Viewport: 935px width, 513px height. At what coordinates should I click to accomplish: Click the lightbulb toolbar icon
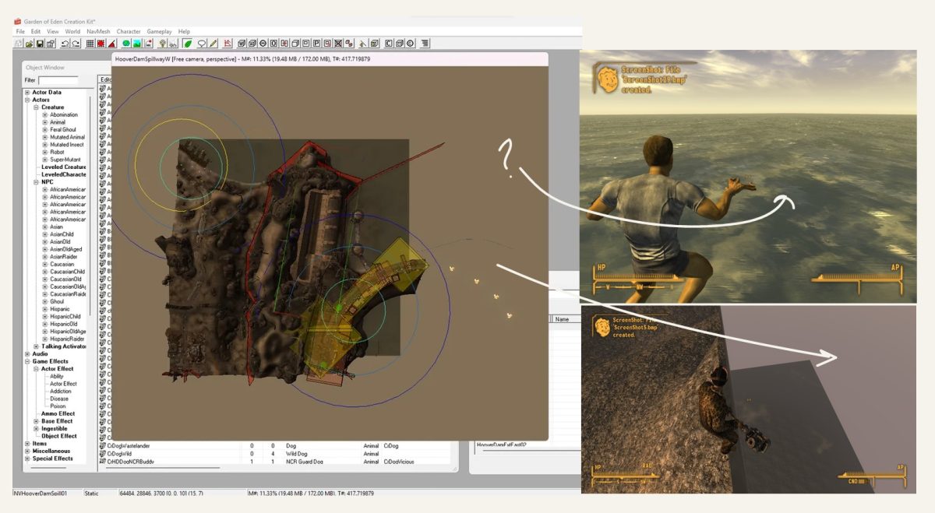coord(163,43)
